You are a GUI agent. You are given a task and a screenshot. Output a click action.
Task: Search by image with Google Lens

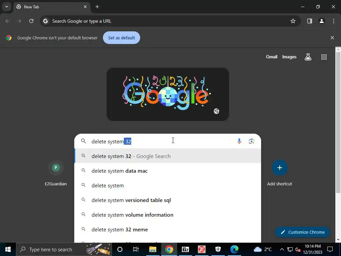[x=252, y=141]
